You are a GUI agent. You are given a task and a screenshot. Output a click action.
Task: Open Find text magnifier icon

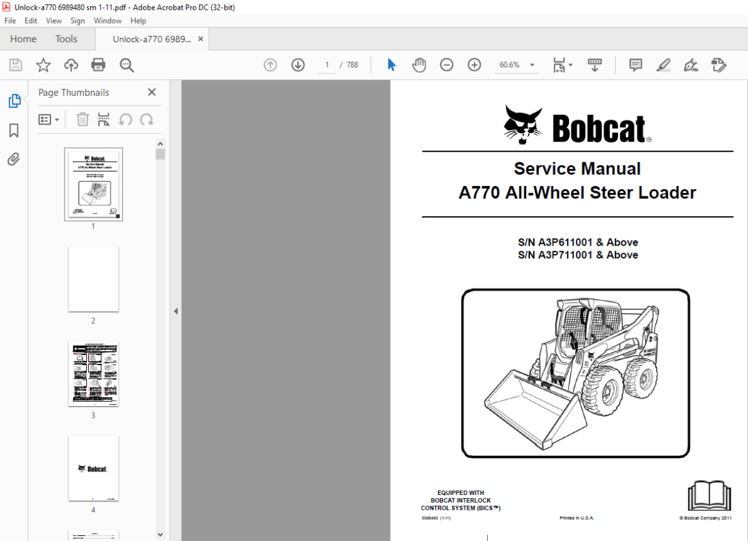pyautogui.click(x=127, y=65)
